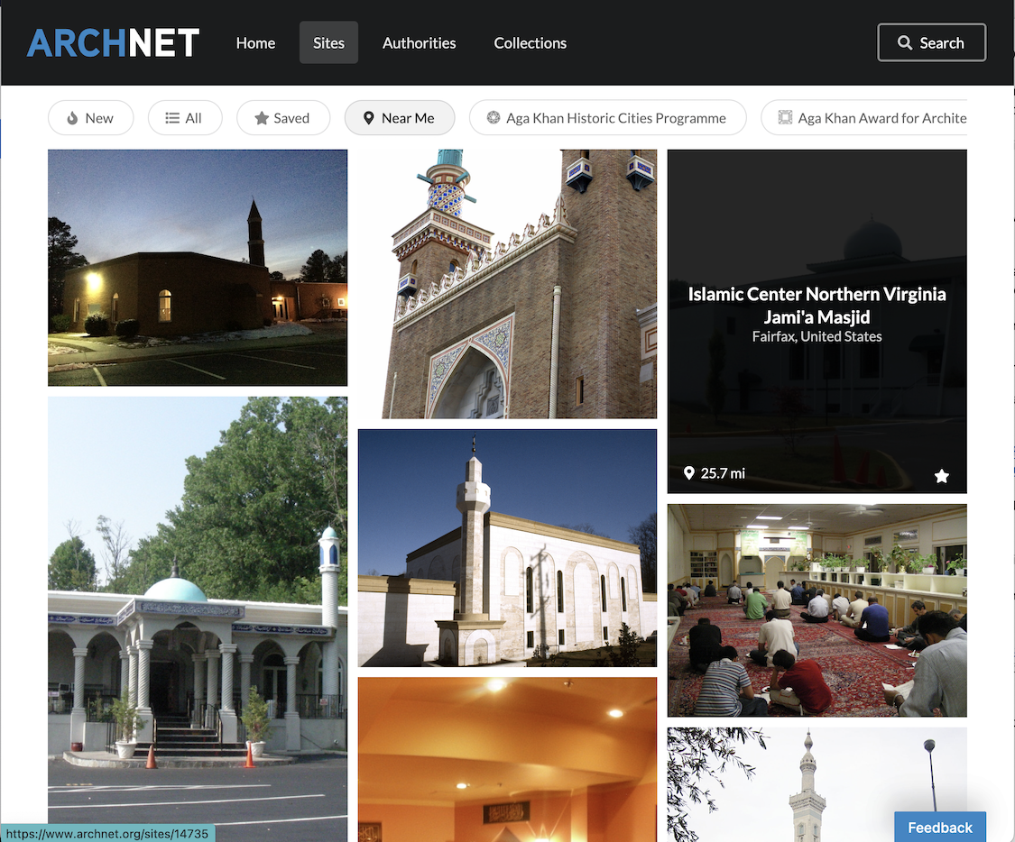
Task: Click the white minaret mosque photo
Action: (x=507, y=546)
